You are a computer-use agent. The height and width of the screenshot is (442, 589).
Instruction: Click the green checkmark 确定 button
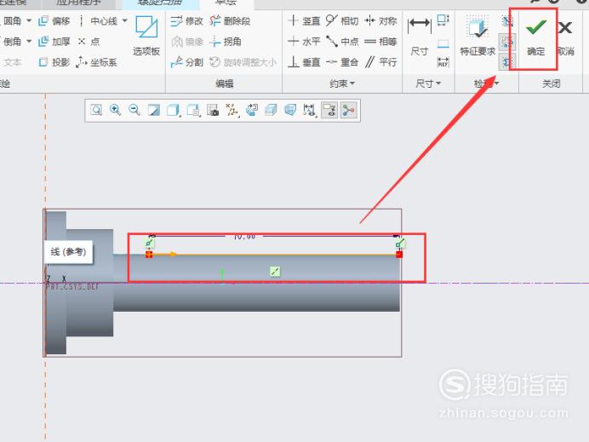(535, 37)
